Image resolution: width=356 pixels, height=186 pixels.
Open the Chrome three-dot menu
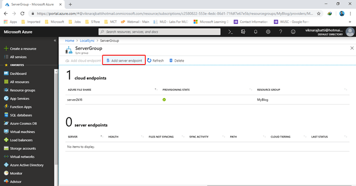(x=351, y=14)
